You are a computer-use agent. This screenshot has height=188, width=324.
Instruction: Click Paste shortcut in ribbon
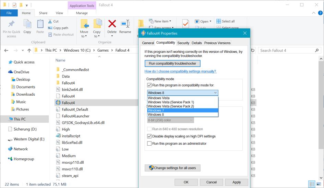(61, 35)
